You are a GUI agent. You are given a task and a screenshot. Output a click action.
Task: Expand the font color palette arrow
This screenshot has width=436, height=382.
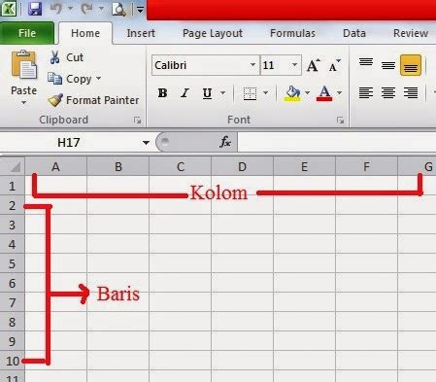[x=339, y=93]
